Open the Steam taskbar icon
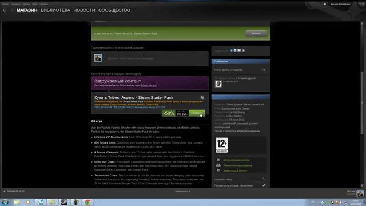This screenshot has height=206, width=366. [x=64, y=202]
